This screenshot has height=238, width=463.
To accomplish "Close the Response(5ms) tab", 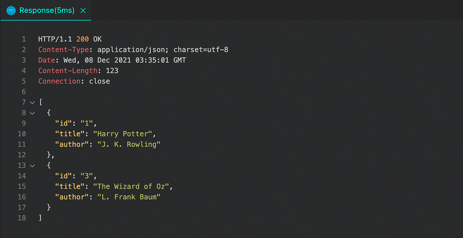I will (x=83, y=10).
